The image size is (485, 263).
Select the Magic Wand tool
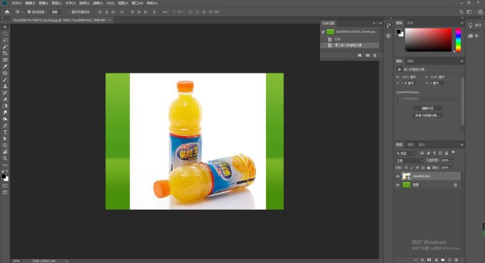click(x=5, y=47)
